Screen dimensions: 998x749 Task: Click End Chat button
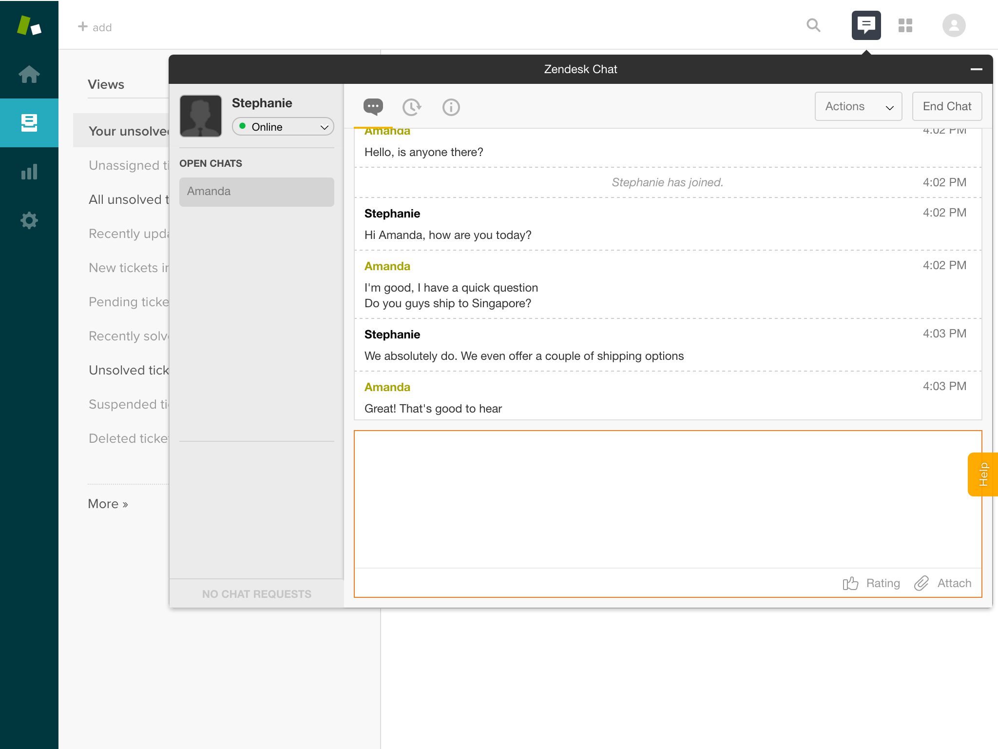(x=946, y=106)
